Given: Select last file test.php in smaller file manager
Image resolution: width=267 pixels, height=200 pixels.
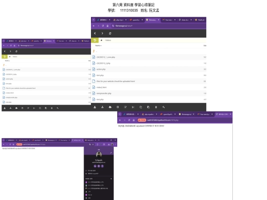Looking at the screenshot, I should (x=46, y=102).
